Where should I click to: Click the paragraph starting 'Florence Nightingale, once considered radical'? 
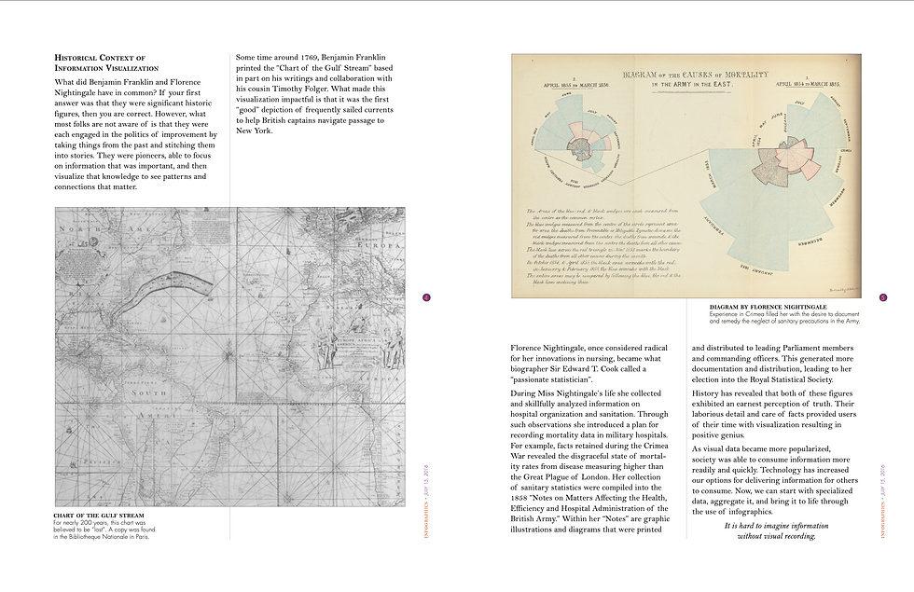pos(589,364)
